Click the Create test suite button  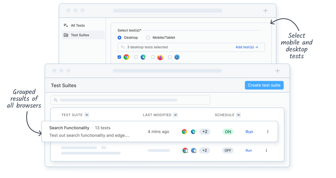coord(264,85)
